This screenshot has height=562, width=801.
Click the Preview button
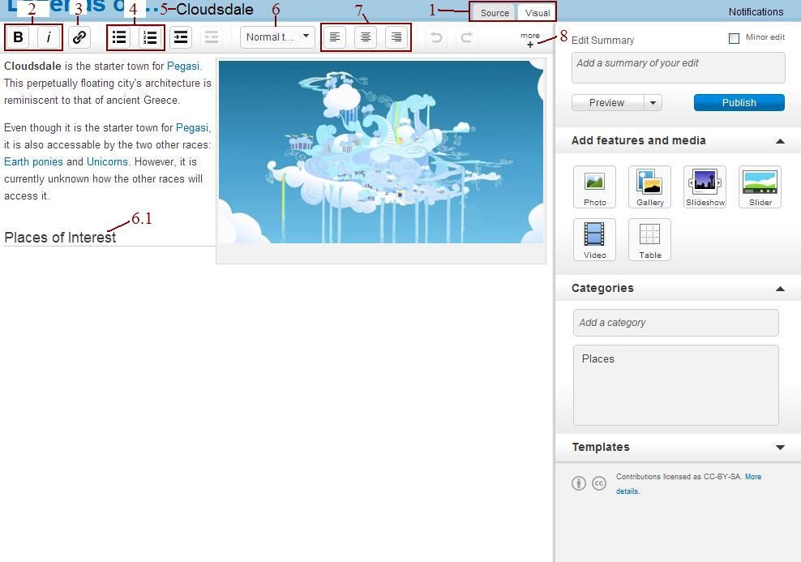[x=607, y=103]
